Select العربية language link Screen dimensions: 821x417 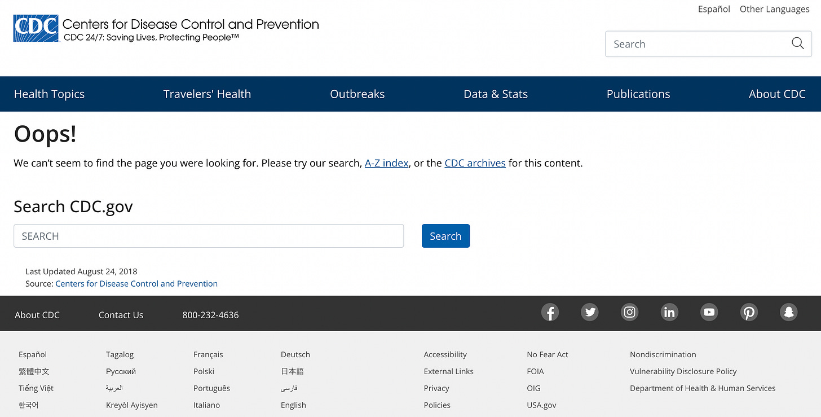[114, 388]
